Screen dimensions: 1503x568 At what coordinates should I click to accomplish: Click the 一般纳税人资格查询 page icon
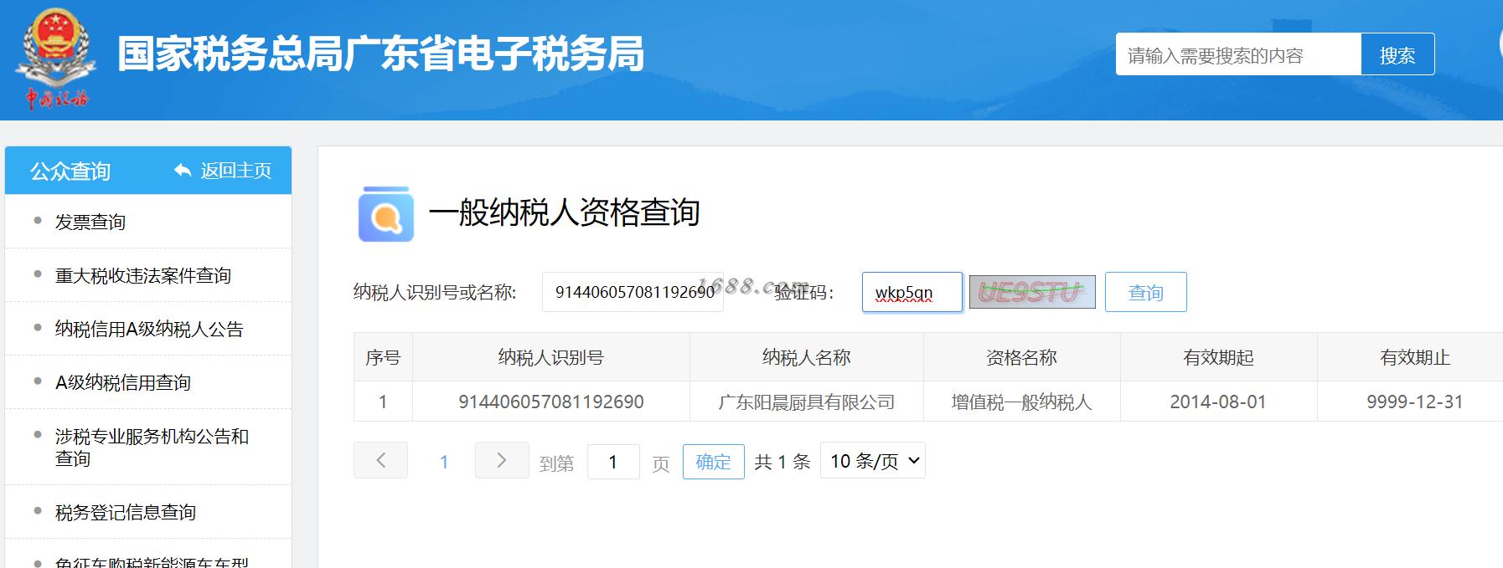(x=385, y=214)
